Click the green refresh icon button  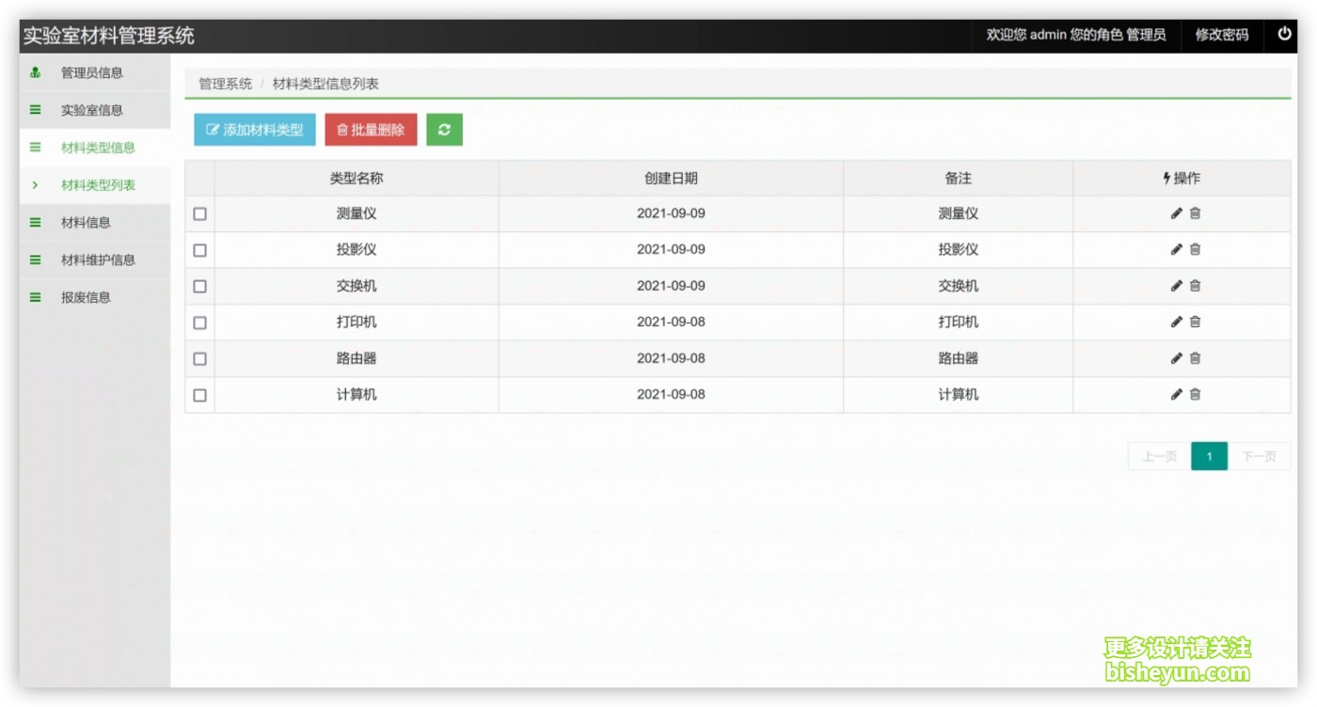point(444,130)
